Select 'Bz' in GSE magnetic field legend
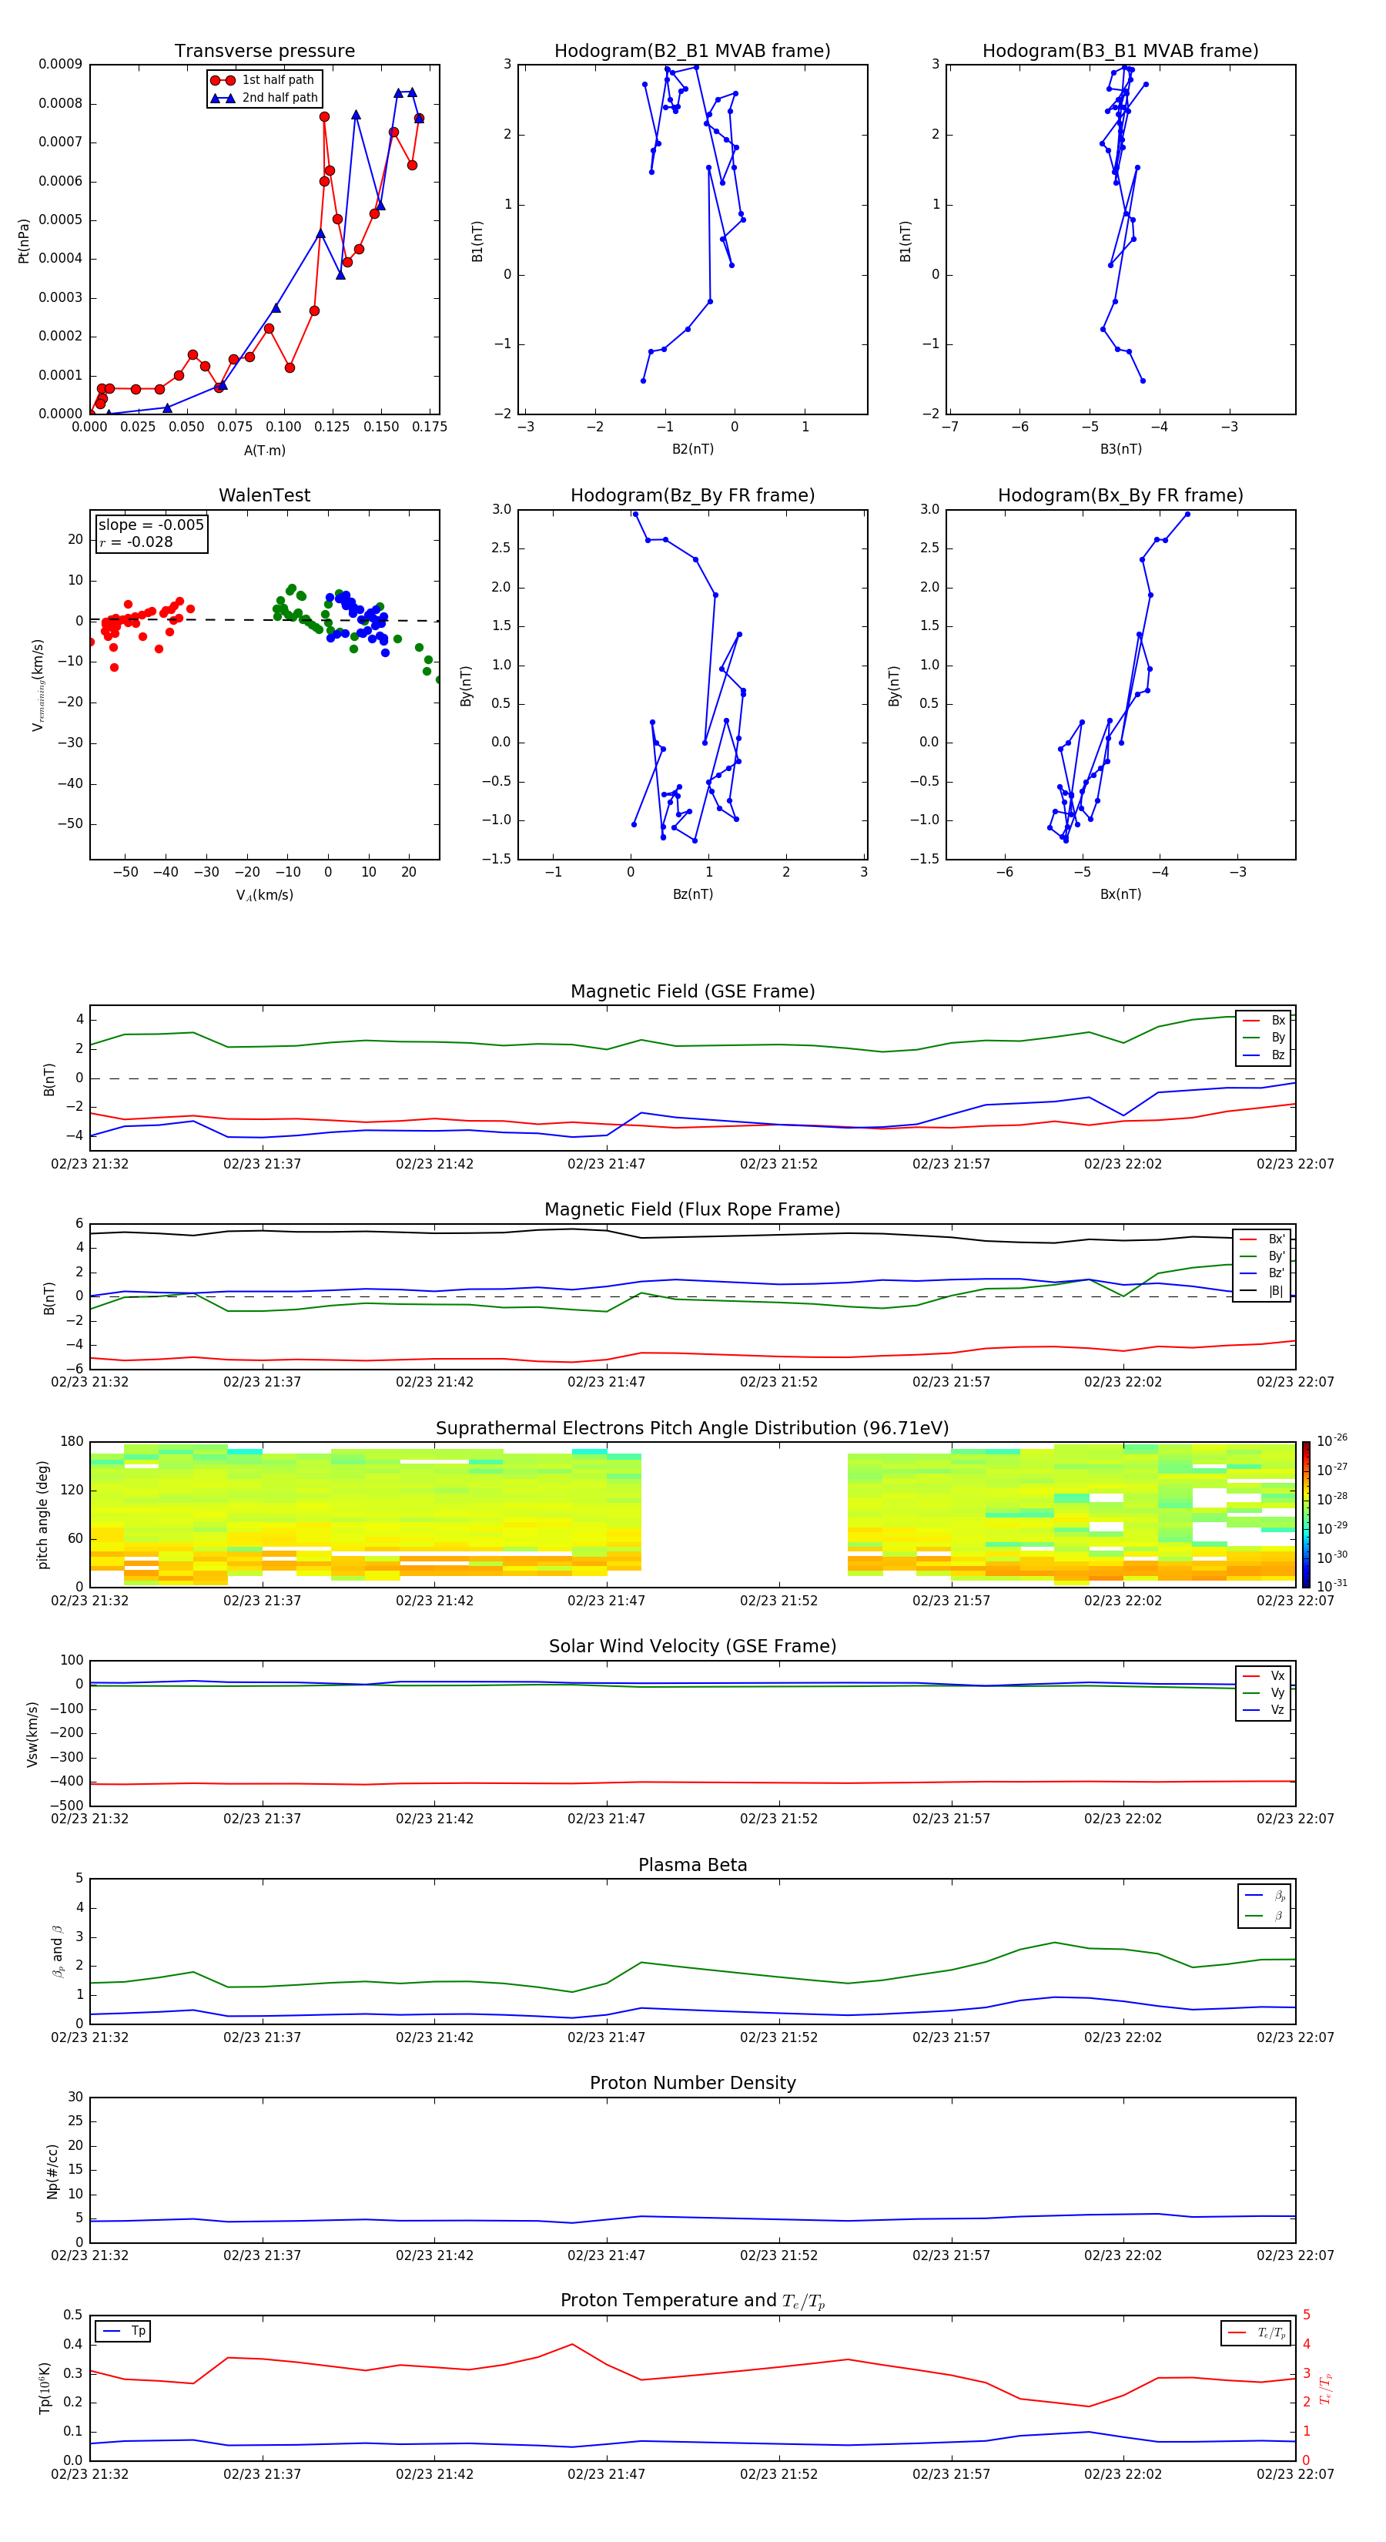Screen dimensions: 1386x2542 pos(1264,1056)
